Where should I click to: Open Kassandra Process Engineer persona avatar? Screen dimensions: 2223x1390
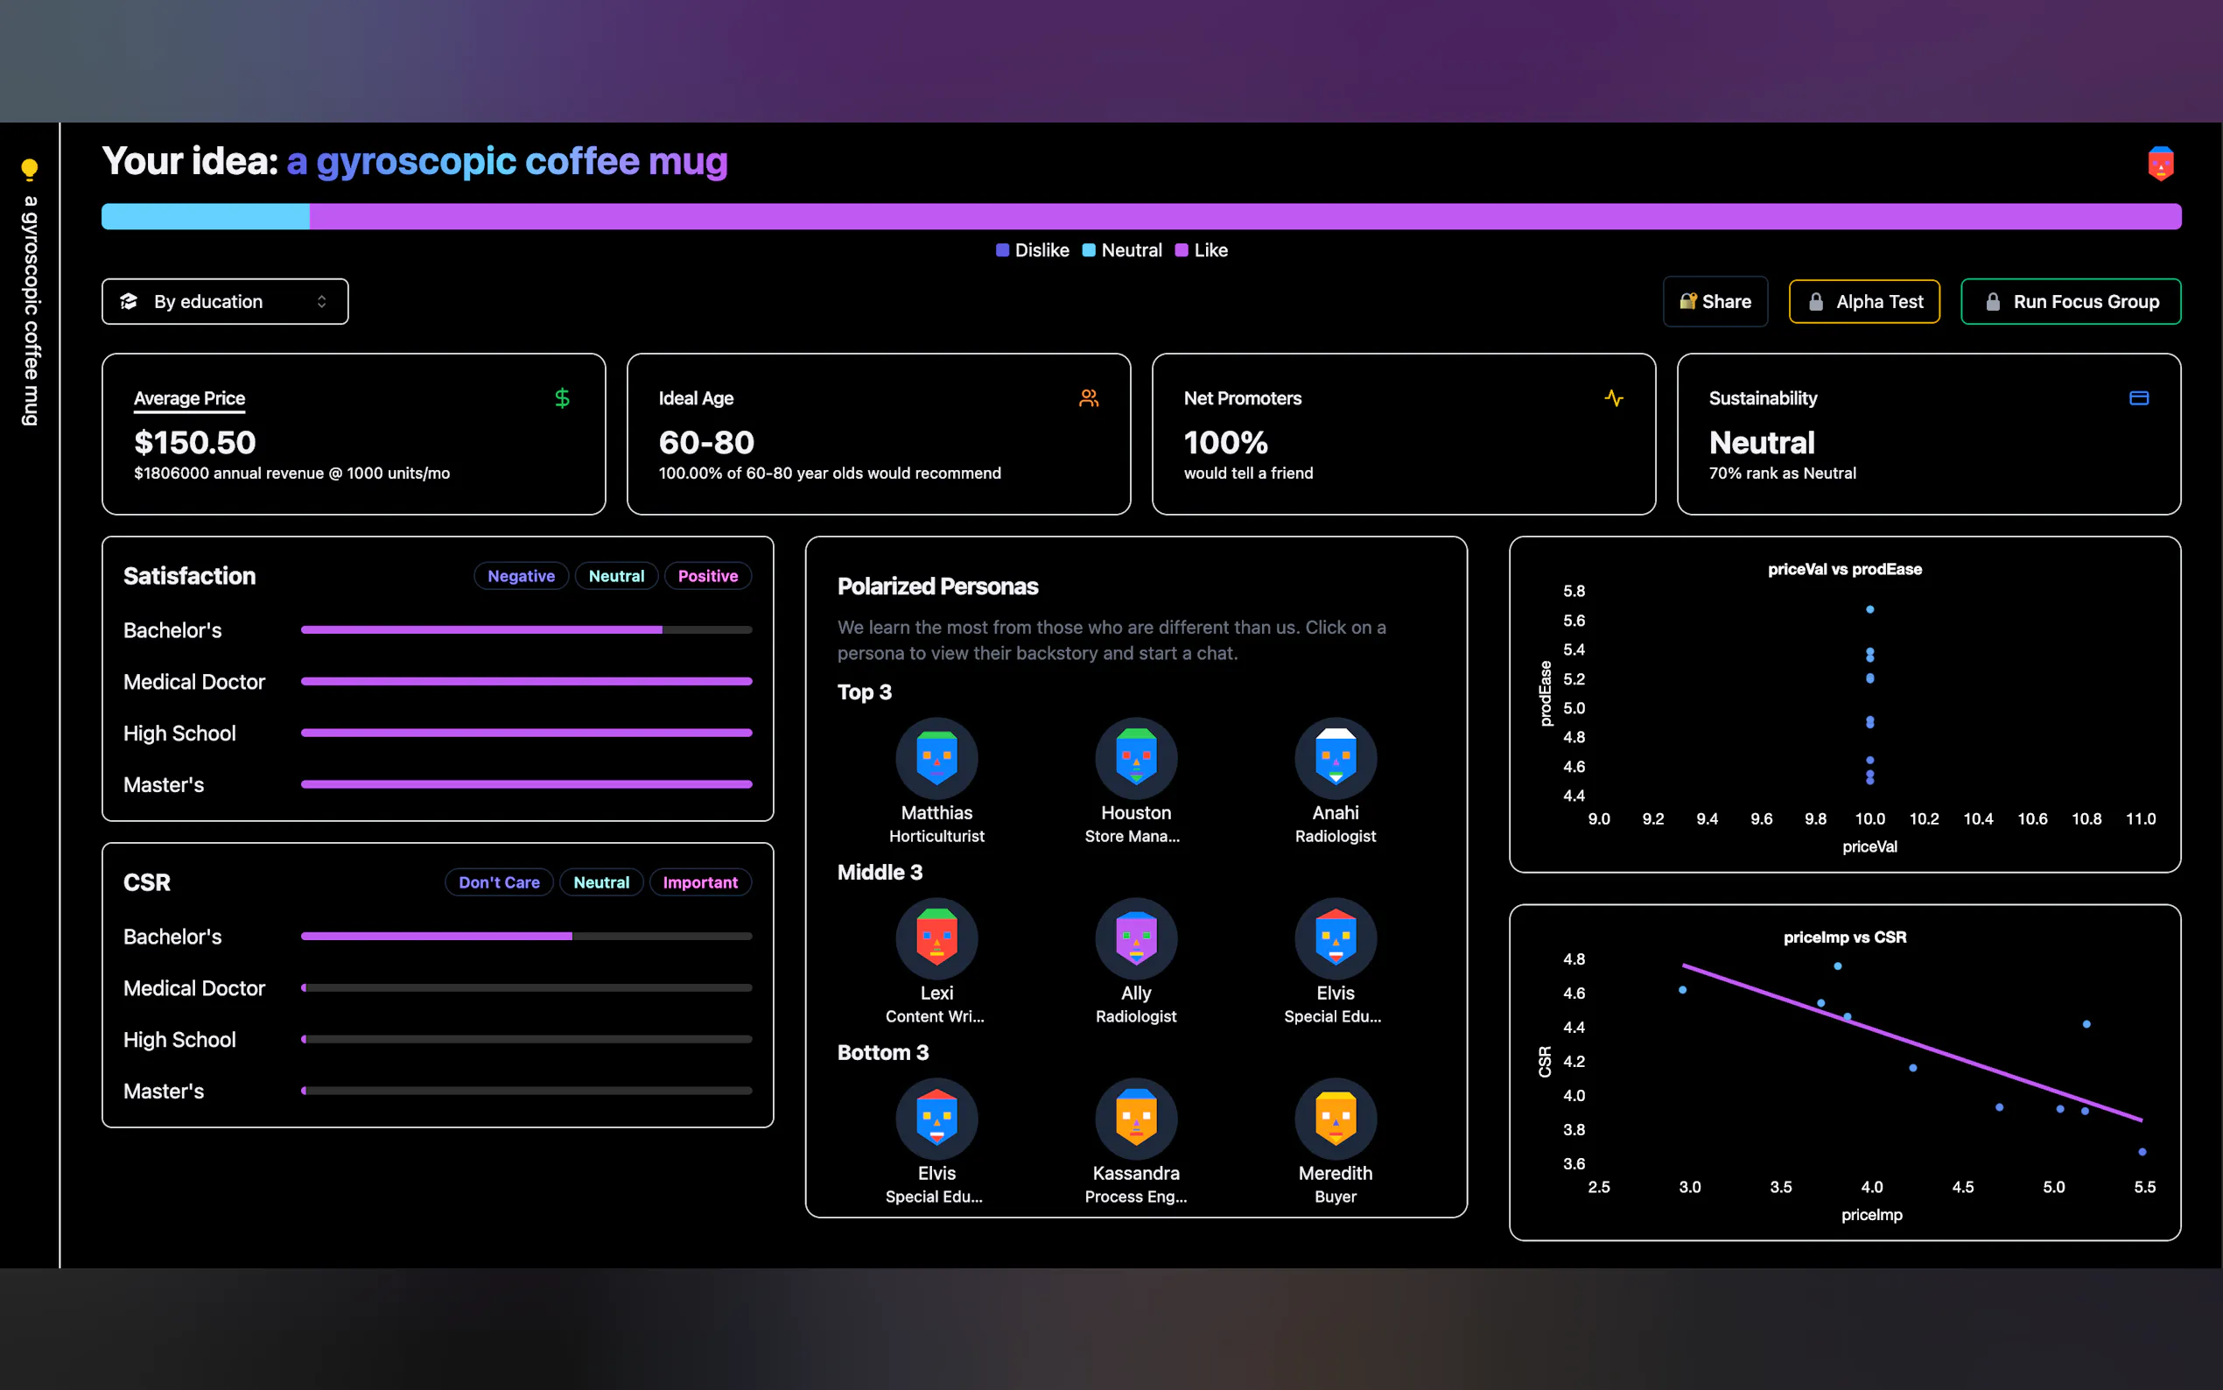coord(1135,1118)
